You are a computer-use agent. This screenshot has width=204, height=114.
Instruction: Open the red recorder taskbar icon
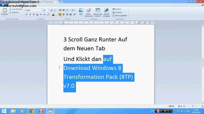[x=41, y=111]
